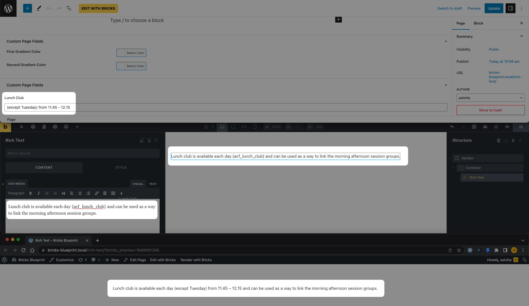Click the help question mark icon in Bricks toolbar
Screen dimensions: 529x306
[x=33, y=127]
